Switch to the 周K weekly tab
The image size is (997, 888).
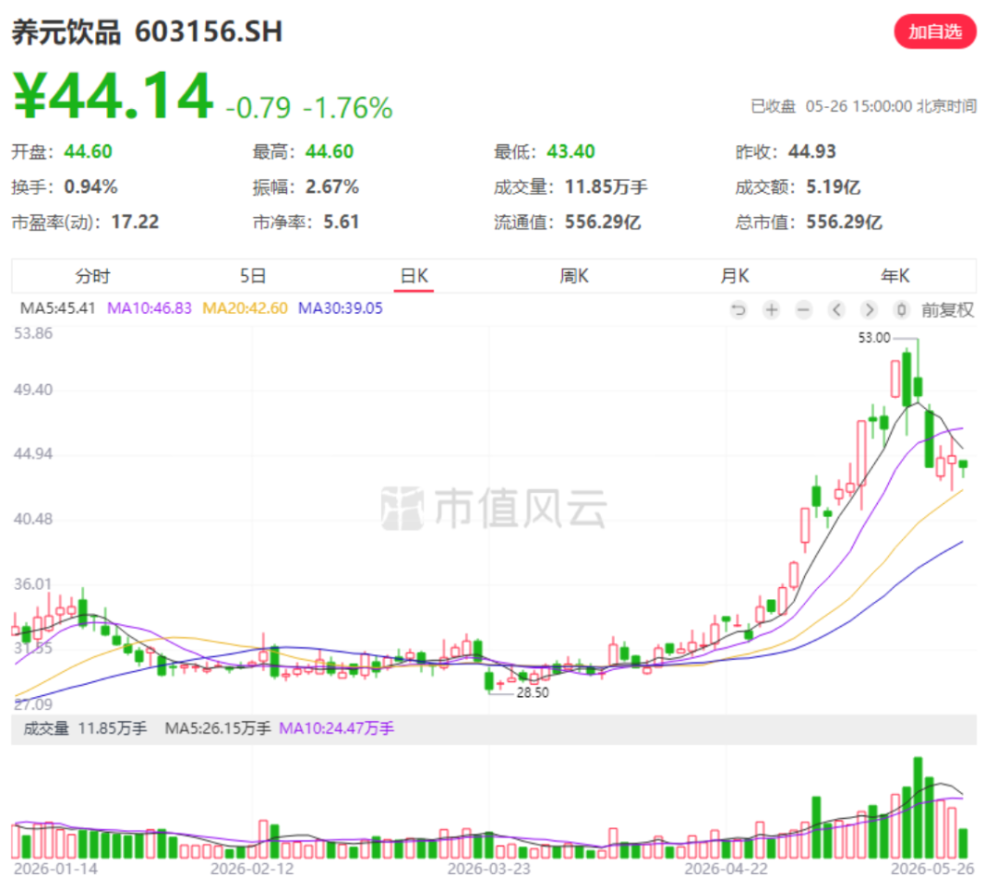574,277
